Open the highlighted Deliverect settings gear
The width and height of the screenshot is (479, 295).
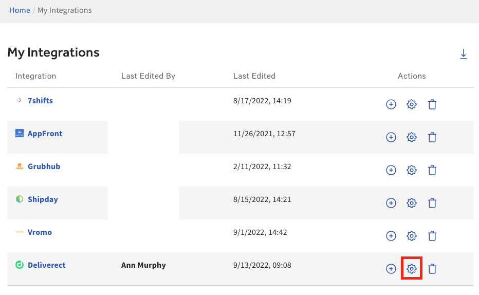point(411,269)
